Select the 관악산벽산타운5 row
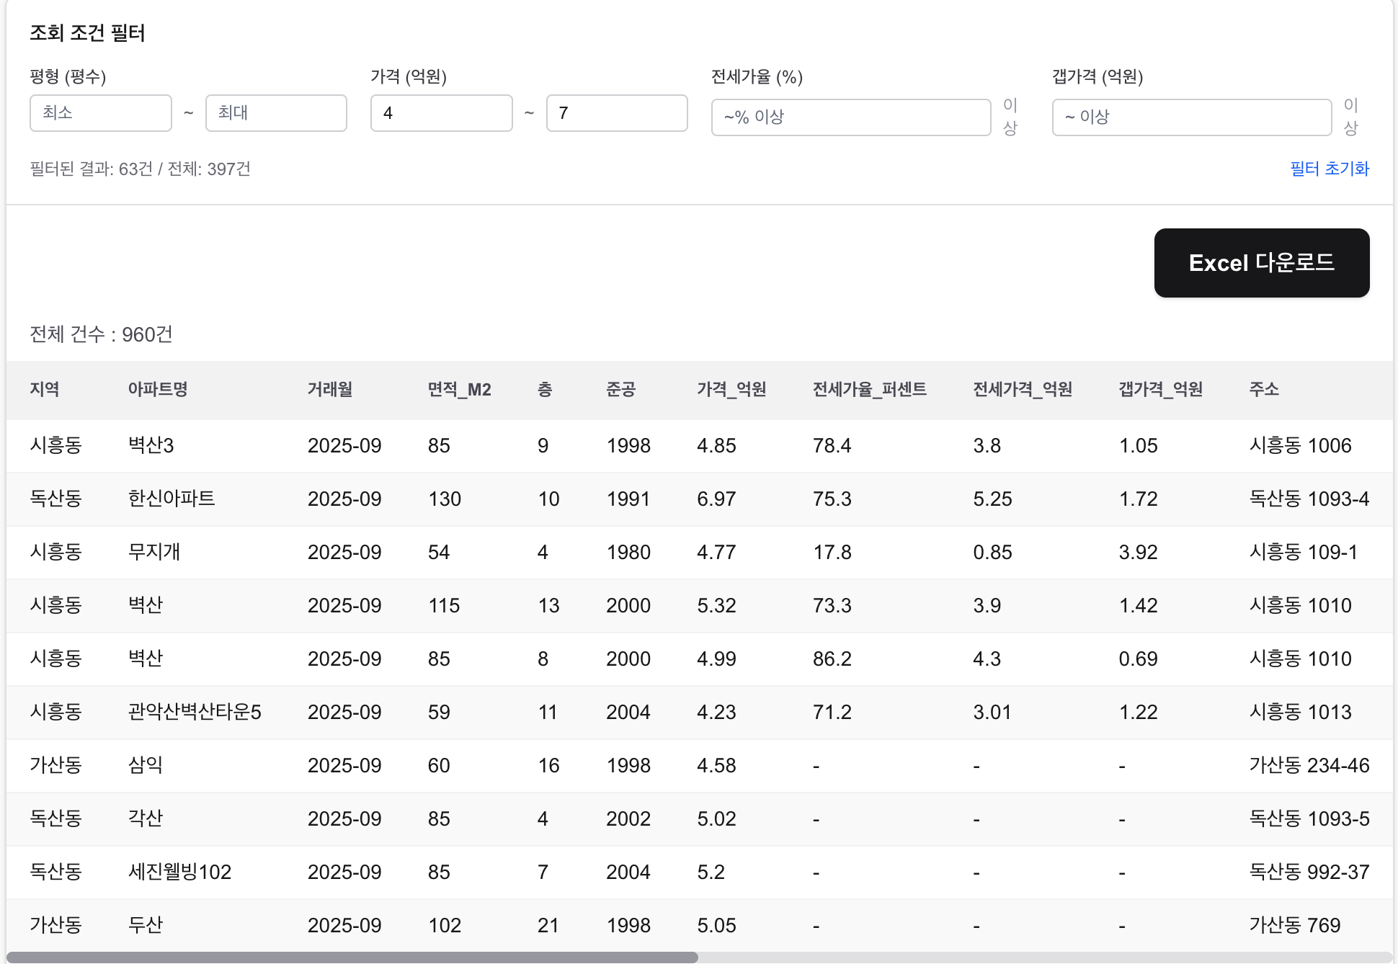The image size is (1398, 964). [x=195, y=712]
